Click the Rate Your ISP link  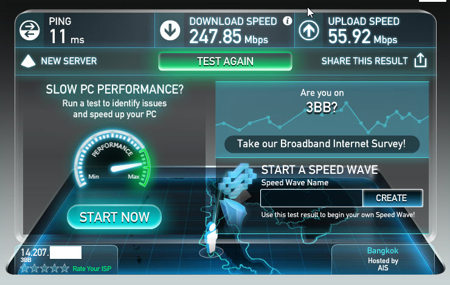click(x=92, y=269)
